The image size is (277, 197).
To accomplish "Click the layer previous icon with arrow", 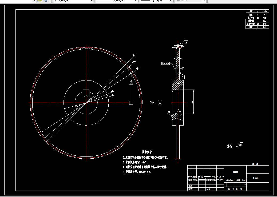I will pos(39,1).
